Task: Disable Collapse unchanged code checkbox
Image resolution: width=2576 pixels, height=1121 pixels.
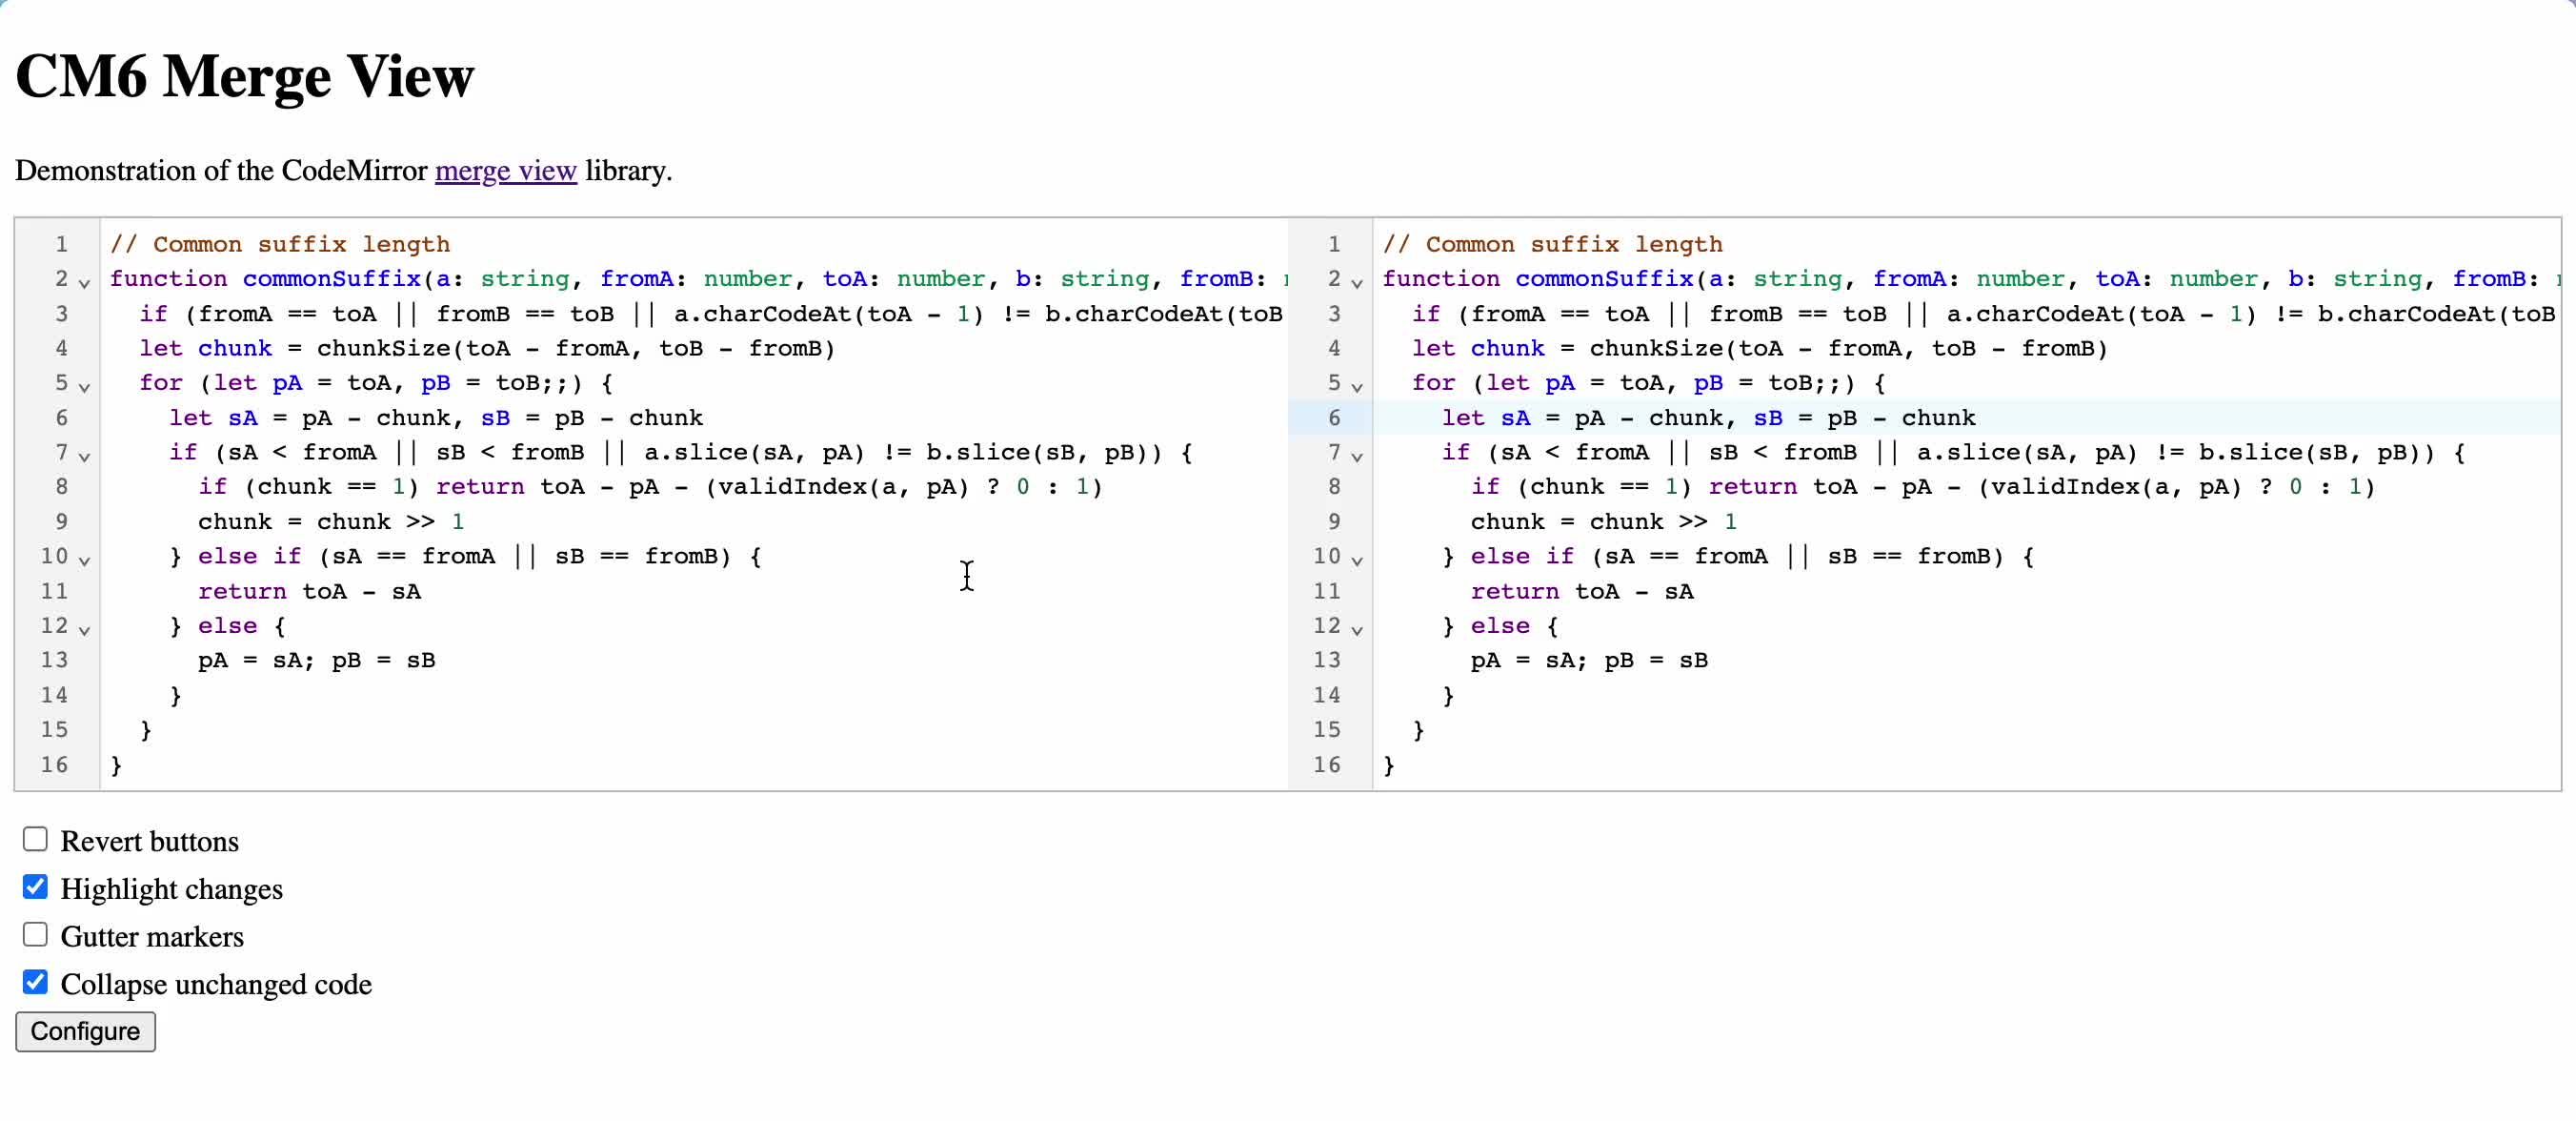Action: pyautogui.click(x=35, y=982)
